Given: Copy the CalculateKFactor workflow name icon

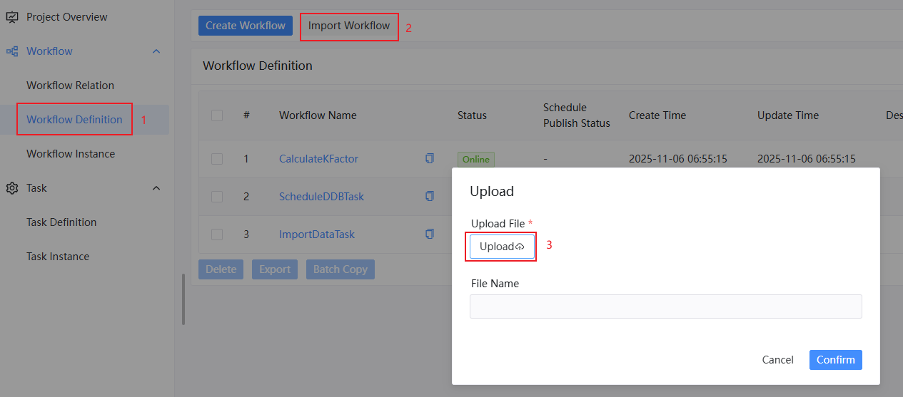Looking at the screenshot, I should 429,158.
